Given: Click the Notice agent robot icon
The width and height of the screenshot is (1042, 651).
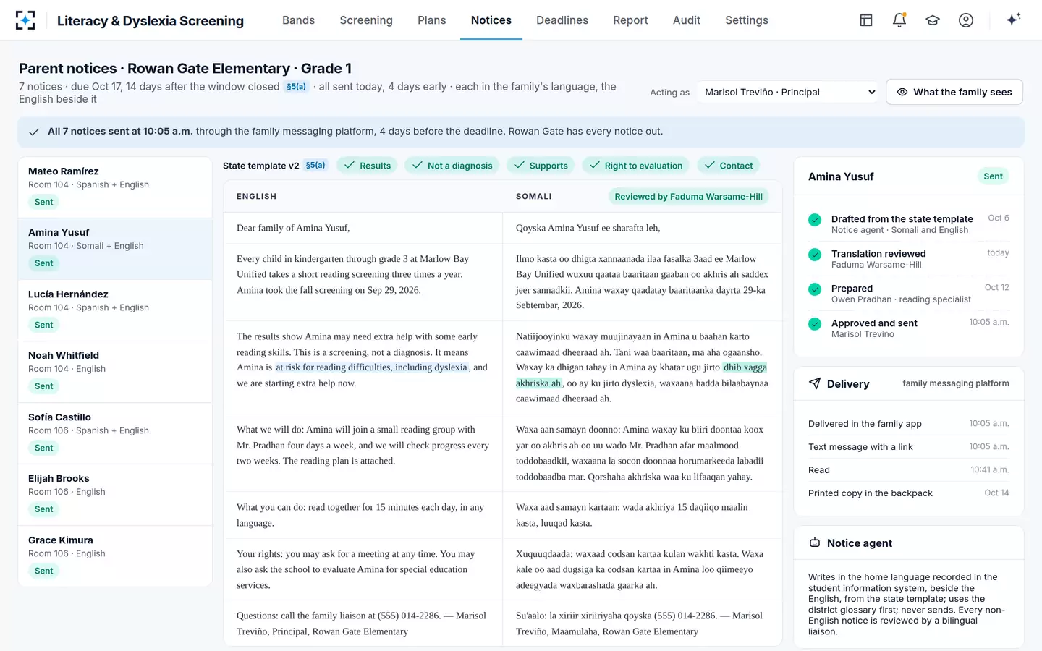Looking at the screenshot, I should point(815,542).
